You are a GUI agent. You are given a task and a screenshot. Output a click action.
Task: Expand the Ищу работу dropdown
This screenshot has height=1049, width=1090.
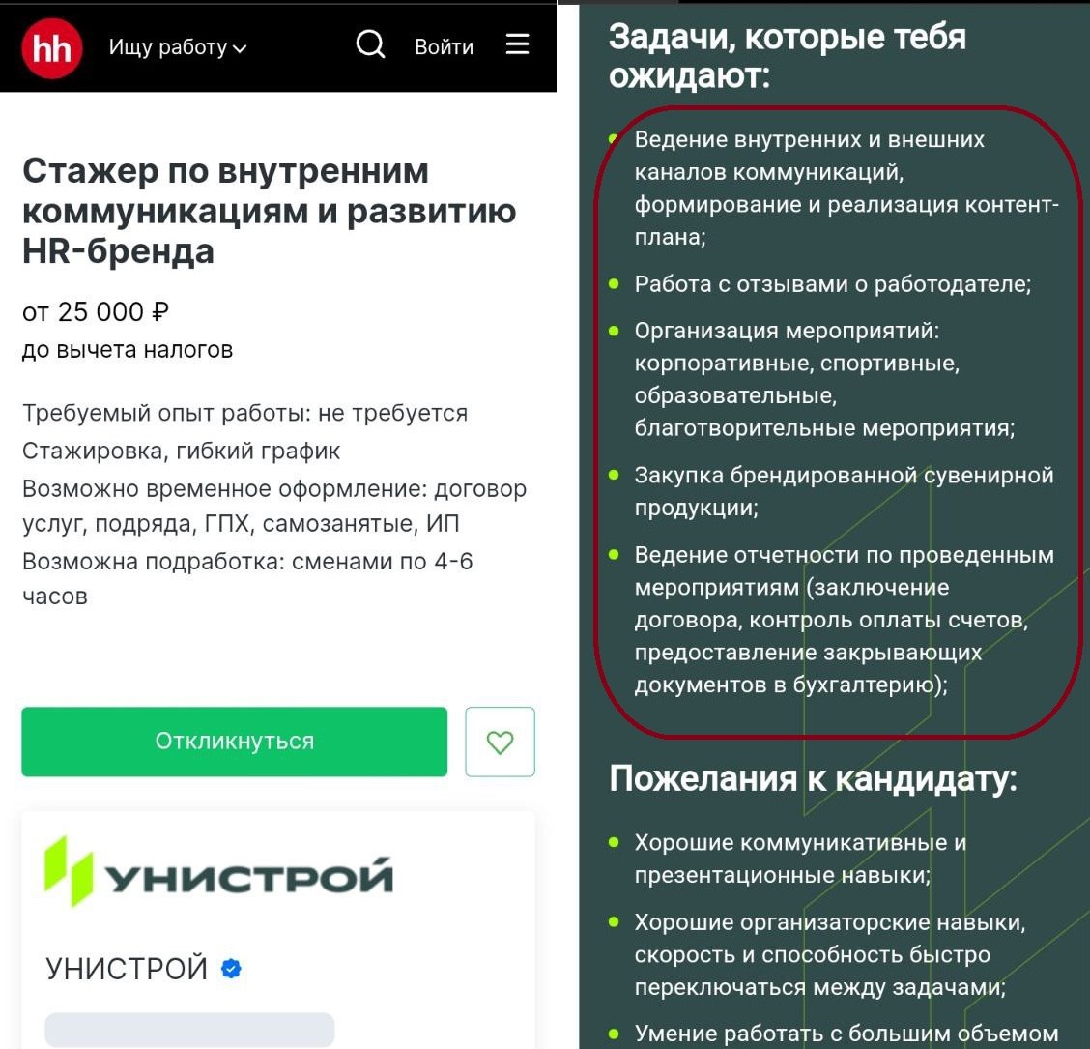177,47
